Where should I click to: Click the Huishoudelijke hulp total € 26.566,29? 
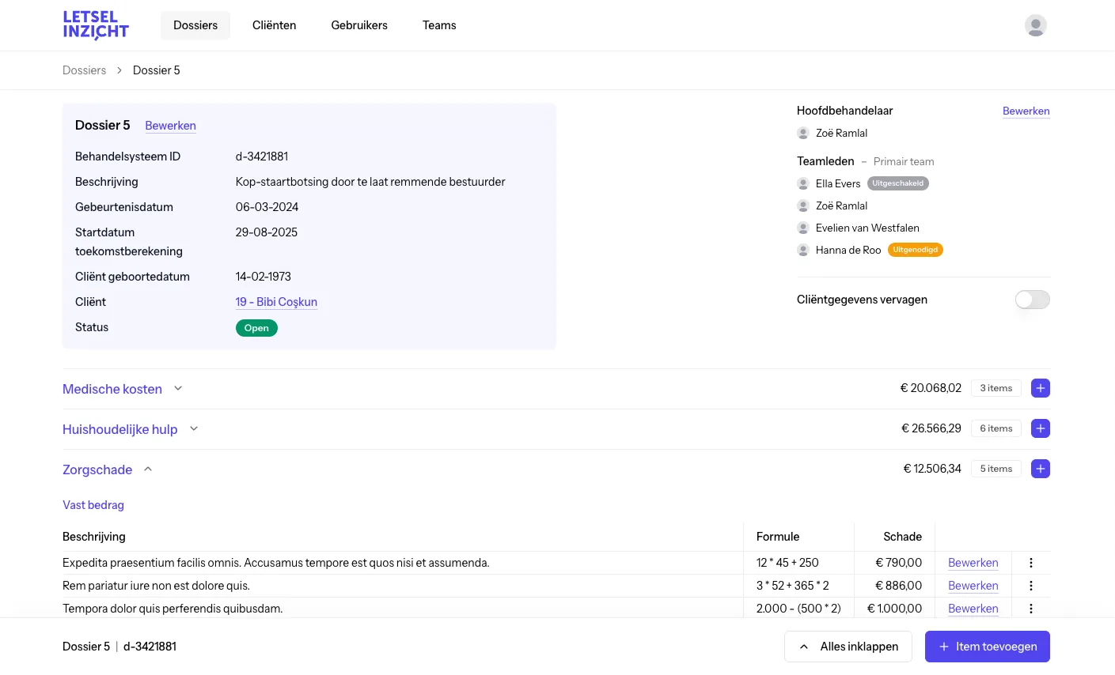coord(931,428)
